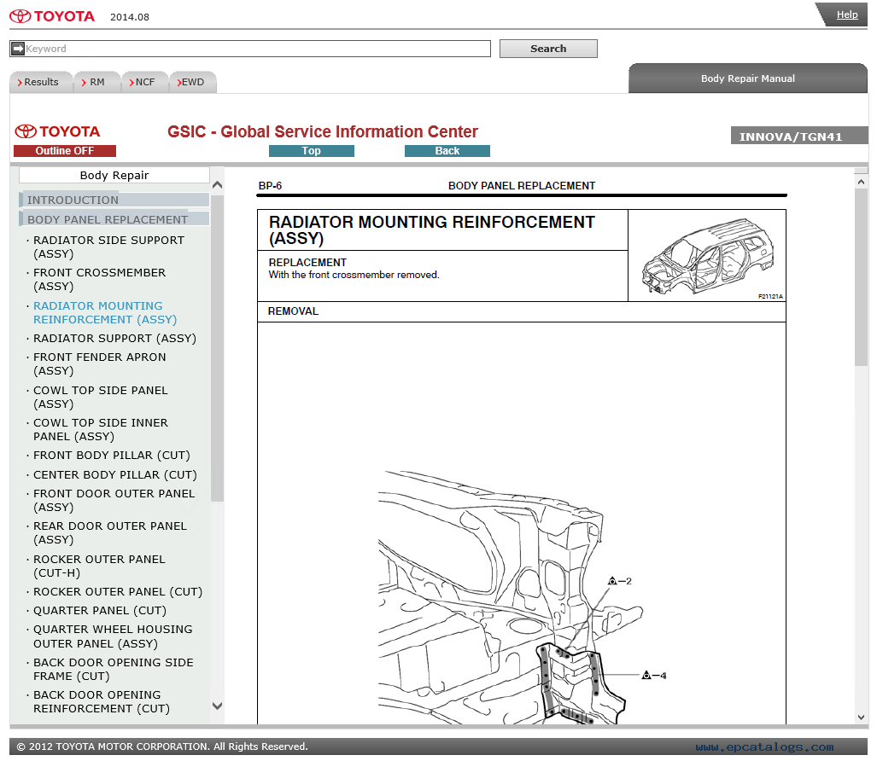Click content pane scroll up arrow

click(x=861, y=182)
